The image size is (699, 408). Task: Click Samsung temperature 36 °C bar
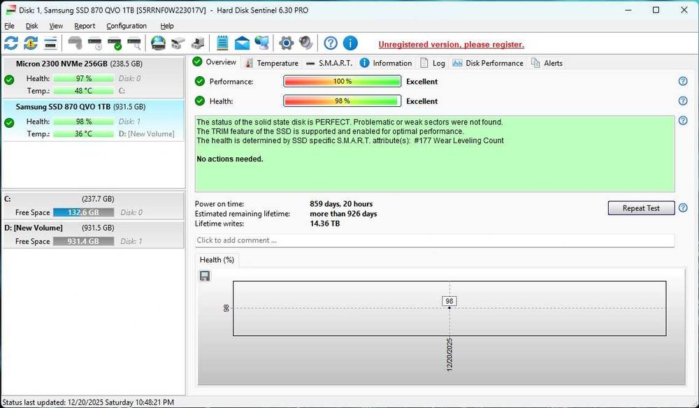(x=83, y=133)
